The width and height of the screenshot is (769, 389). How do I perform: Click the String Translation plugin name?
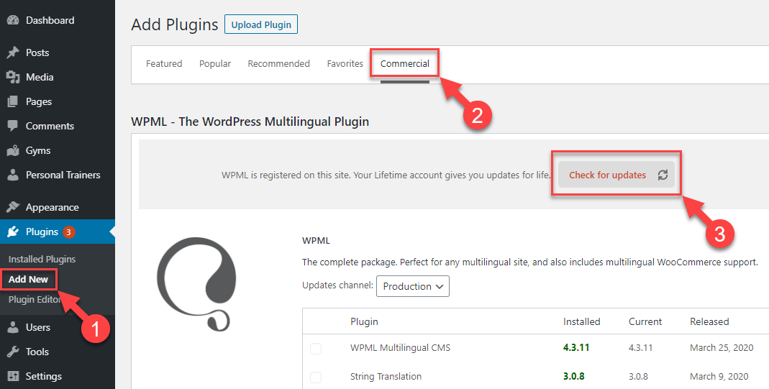coord(386,377)
